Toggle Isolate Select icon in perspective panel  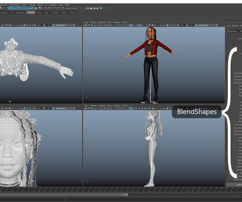click(163, 25)
